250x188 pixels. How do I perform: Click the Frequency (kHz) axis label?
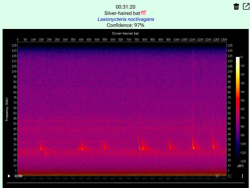coord(7,109)
